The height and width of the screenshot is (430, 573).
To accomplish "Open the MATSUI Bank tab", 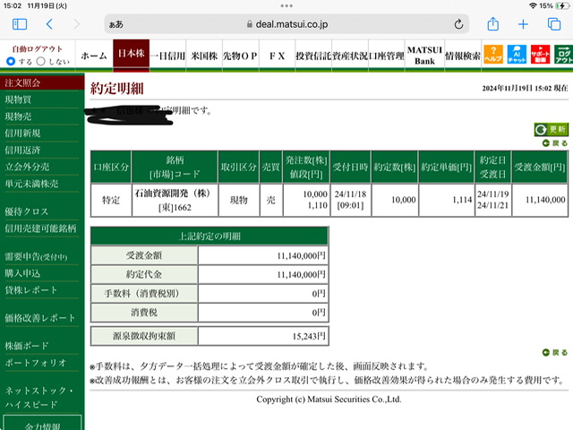I will point(424,56).
